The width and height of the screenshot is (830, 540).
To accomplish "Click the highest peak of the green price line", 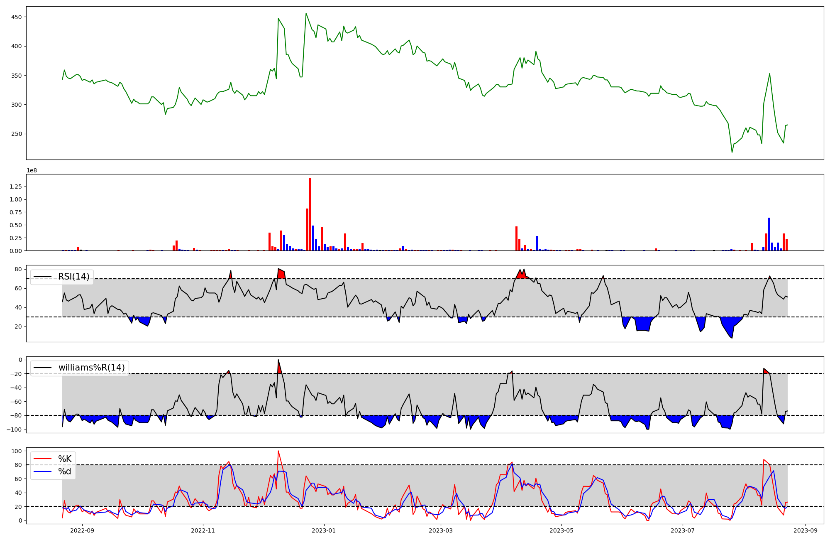I will click(x=306, y=13).
